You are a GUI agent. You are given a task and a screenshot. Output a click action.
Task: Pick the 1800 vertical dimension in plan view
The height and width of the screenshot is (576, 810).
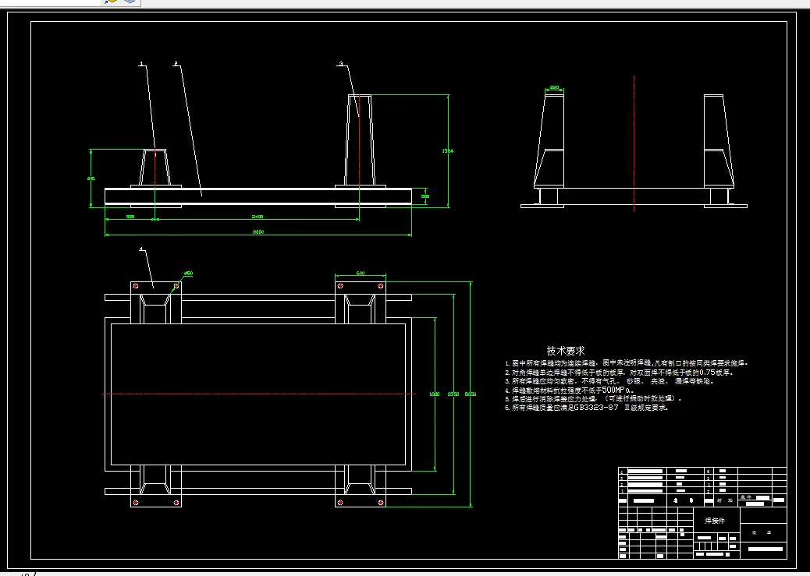(435, 394)
